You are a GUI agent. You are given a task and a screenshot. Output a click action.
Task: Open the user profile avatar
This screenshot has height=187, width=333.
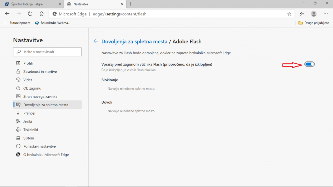(314, 14)
